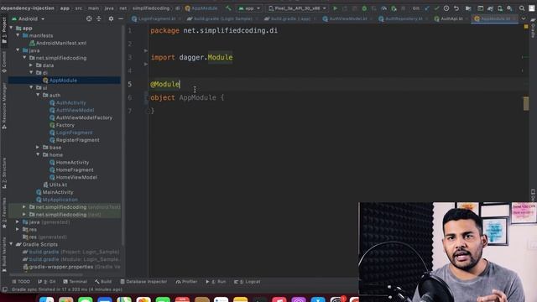Click the green Run app button
Viewport: 537px width, 302px height.
[336, 8]
